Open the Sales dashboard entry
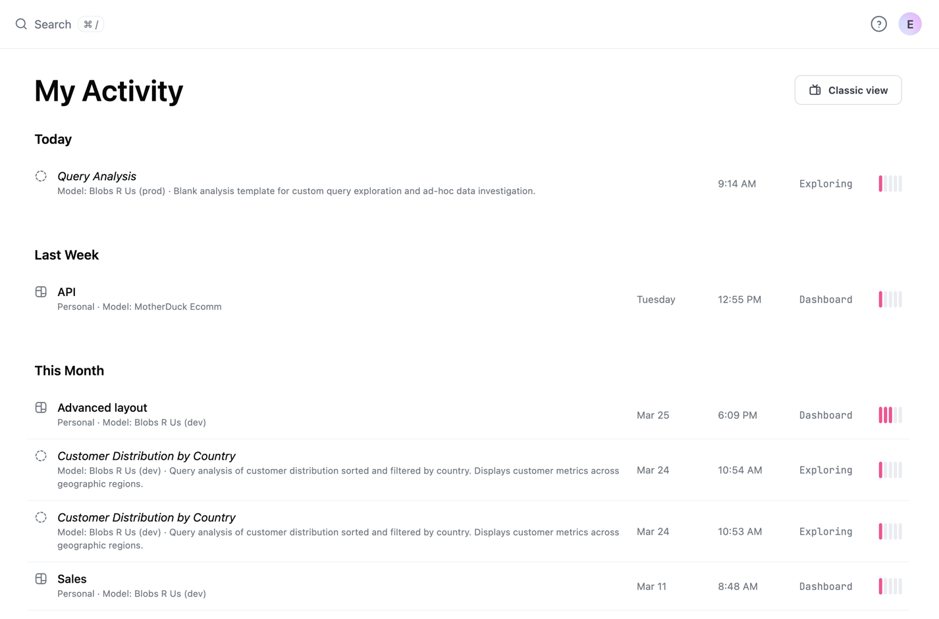This screenshot has height=619, width=939. (x=72, y=578)
